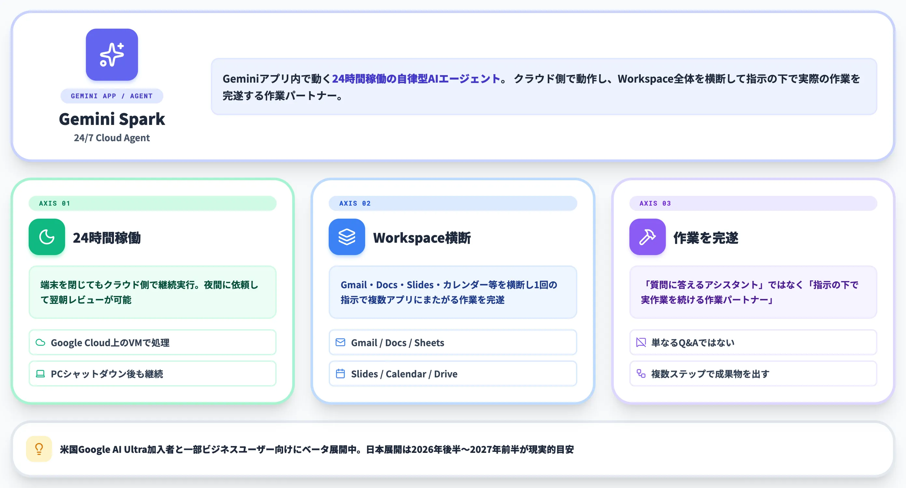
Task: Click the calendar icon beside Slides / Calendar / Drive
Action: tap(340, 374)
